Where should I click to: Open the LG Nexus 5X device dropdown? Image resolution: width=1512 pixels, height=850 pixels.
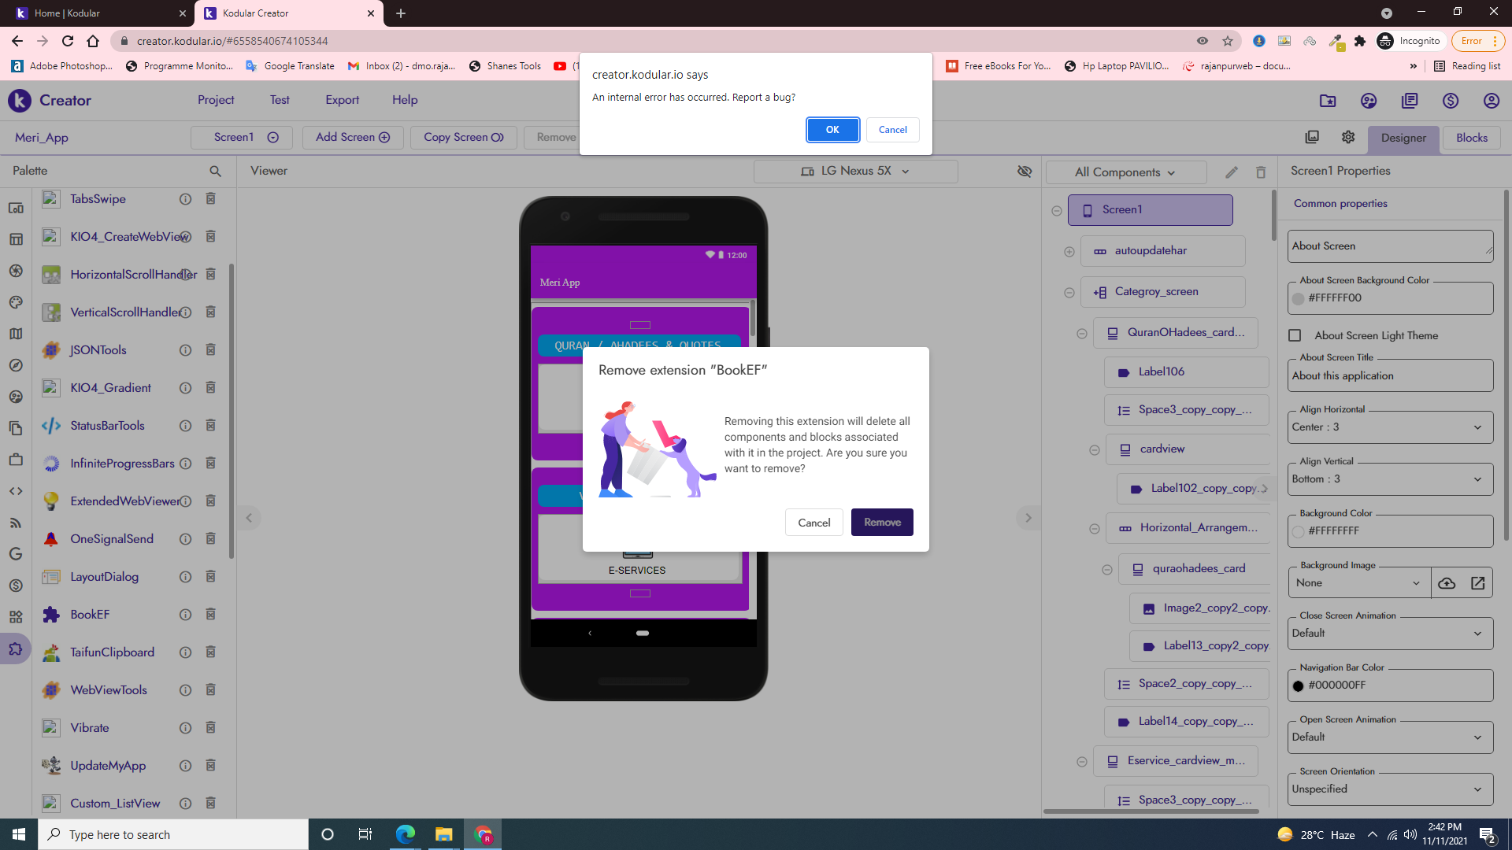856,171
